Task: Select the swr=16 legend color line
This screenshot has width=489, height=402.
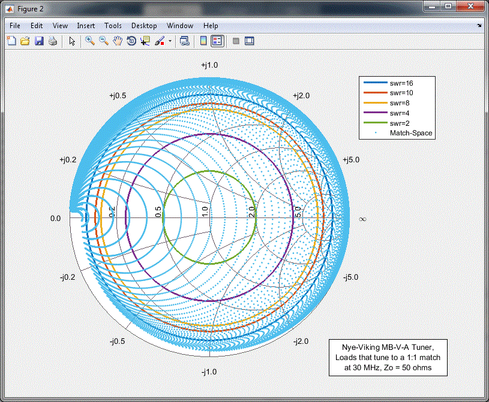Action: 375,83
